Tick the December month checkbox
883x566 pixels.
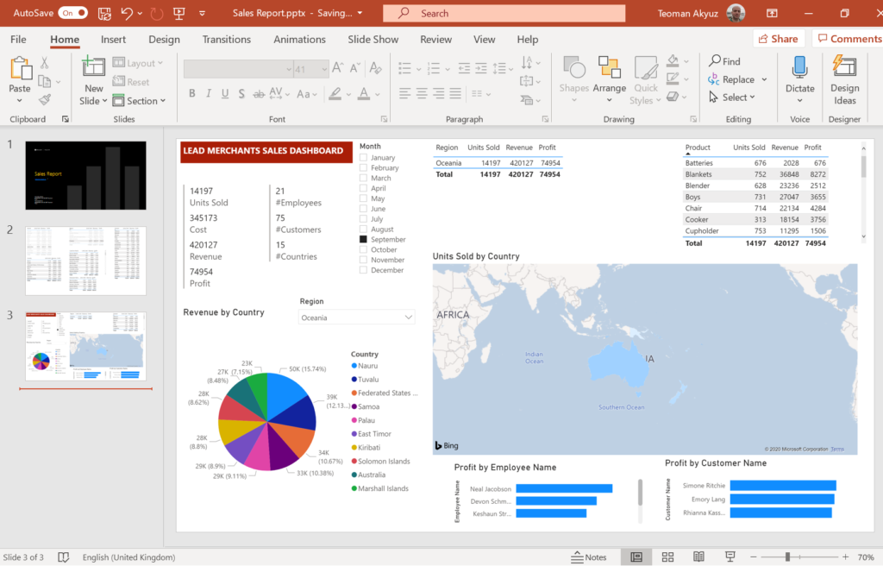364,270
